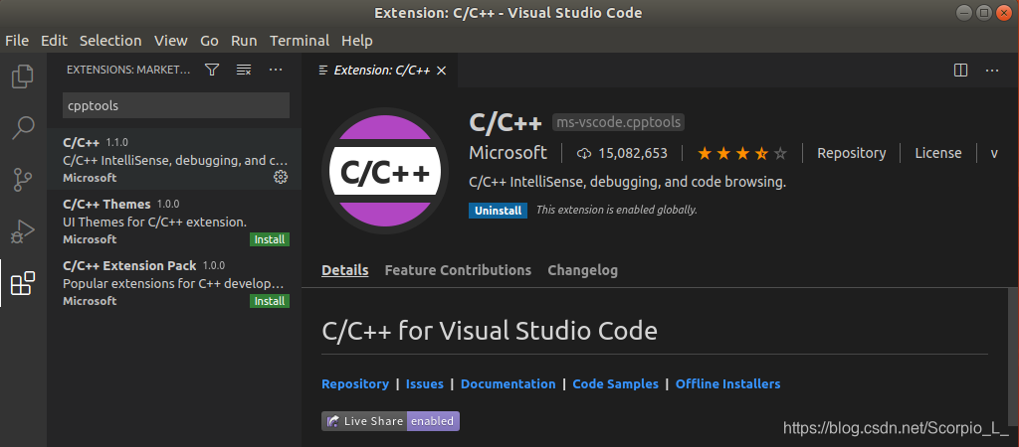Open the Extensions view in activity bar
Viewport: 1019px width, 447px height.
point(23,283)
